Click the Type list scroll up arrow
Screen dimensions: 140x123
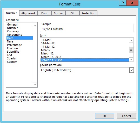point(131,40)
